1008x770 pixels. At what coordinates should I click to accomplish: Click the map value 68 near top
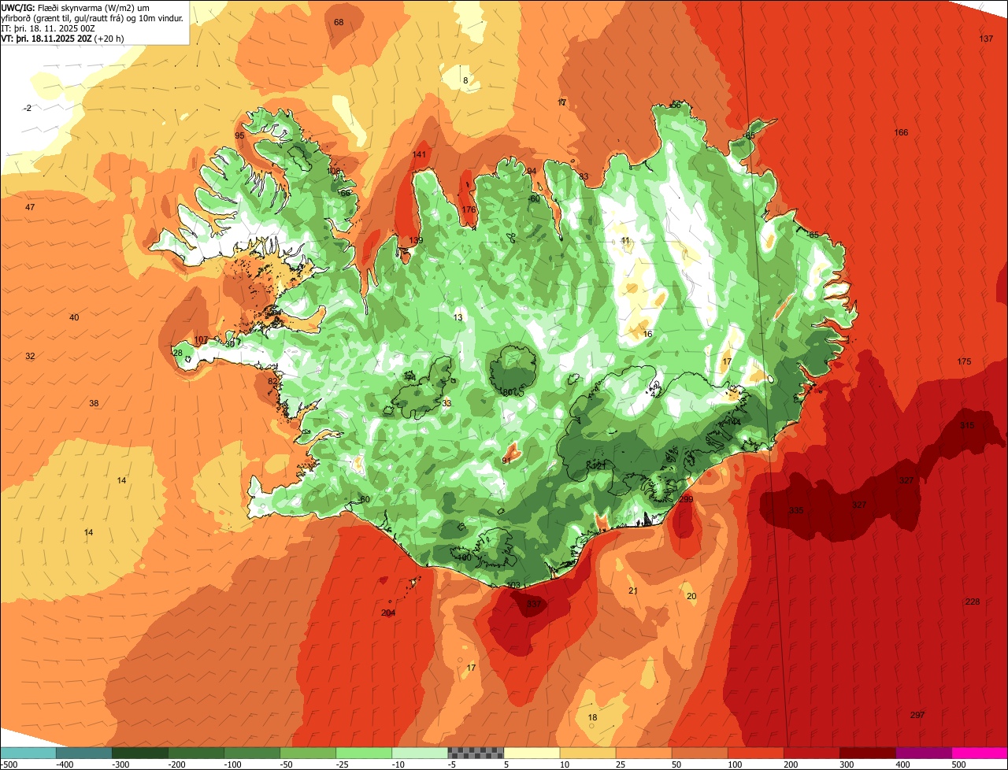339,22
